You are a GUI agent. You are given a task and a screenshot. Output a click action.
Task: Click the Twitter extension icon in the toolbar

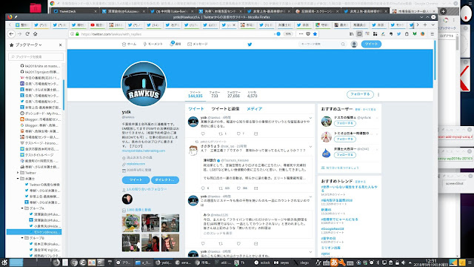coord(398,34)
